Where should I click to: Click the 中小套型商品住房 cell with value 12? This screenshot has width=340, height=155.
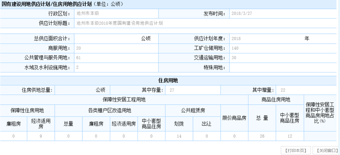click(290, 136)
